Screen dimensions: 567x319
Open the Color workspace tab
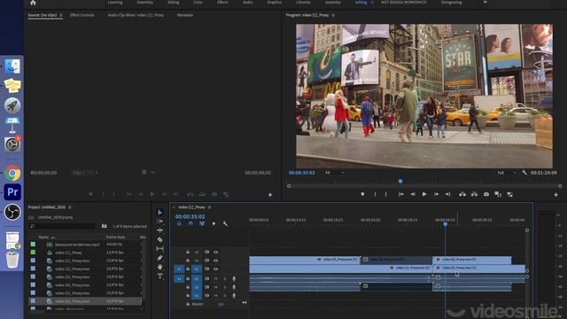tap(198, 3)
